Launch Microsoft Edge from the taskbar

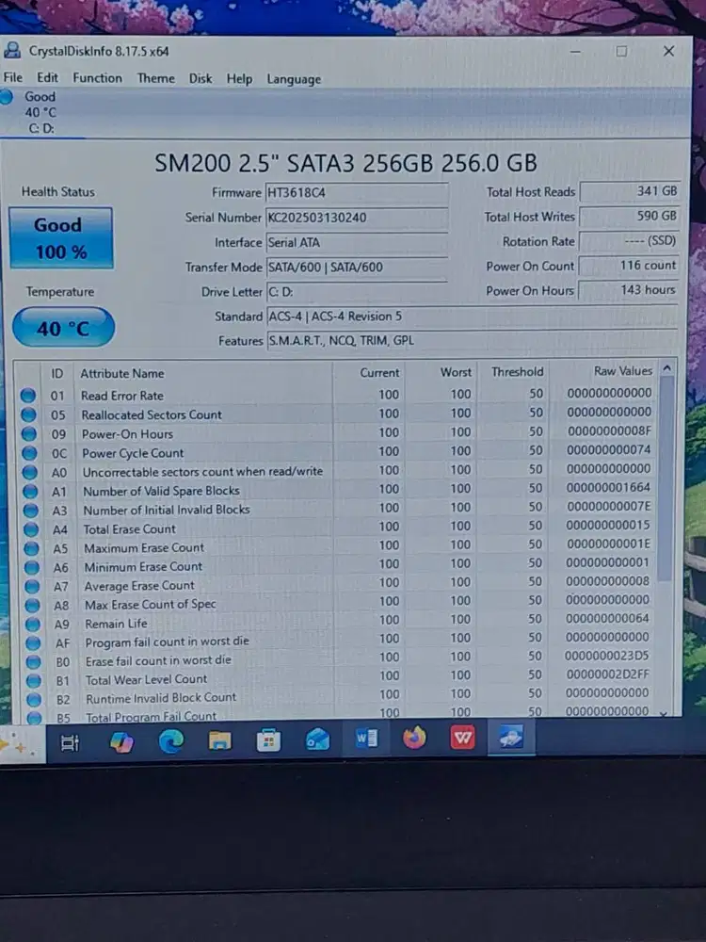(171, 742)
